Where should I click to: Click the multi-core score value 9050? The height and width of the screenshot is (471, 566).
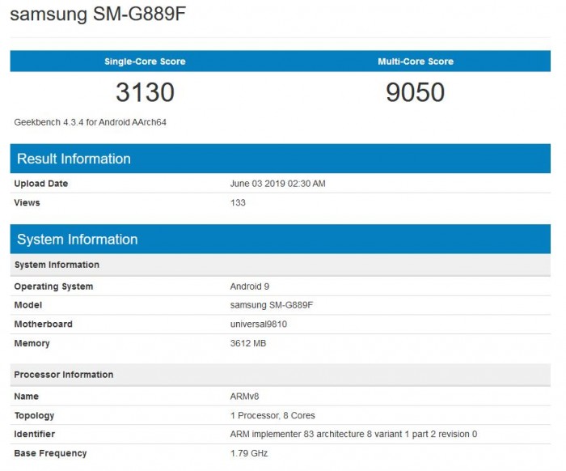[416, 92]
